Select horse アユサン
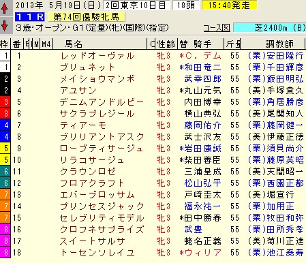The image size is (306, 263). point(78,91)
